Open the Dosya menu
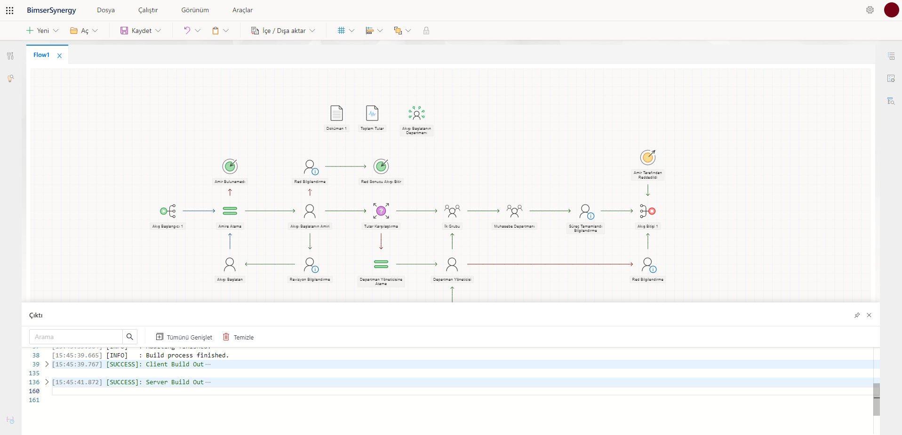 (106, 10)
